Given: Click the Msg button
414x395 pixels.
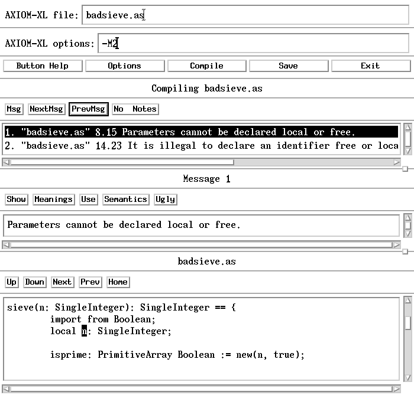Looking at the screenshot, I should pos(14,109).
